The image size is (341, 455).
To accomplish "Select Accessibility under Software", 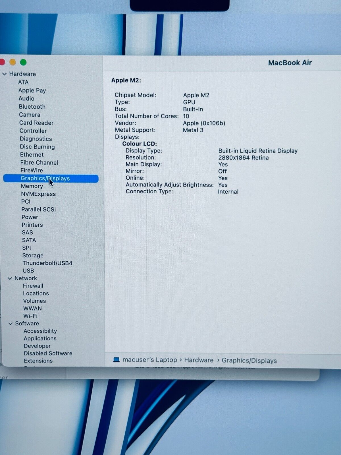I will [x=40, y=331].
